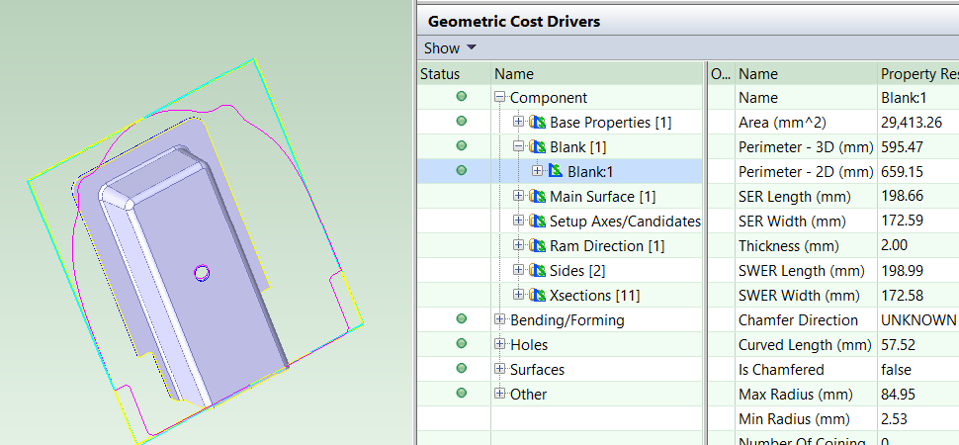The height and width of the screenshot is (445, 959).
Task: Click the Xsections [11] node icon
Action: click(x=538, y=295)
